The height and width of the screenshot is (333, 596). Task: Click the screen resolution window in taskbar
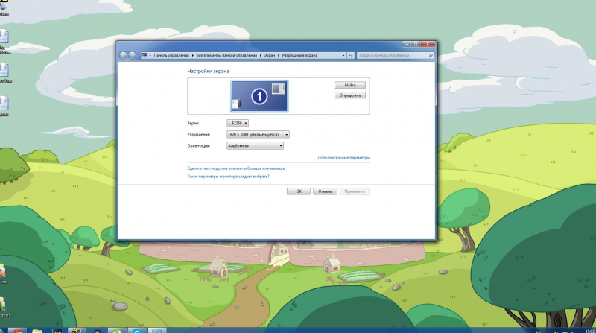(x=156, y=330)
